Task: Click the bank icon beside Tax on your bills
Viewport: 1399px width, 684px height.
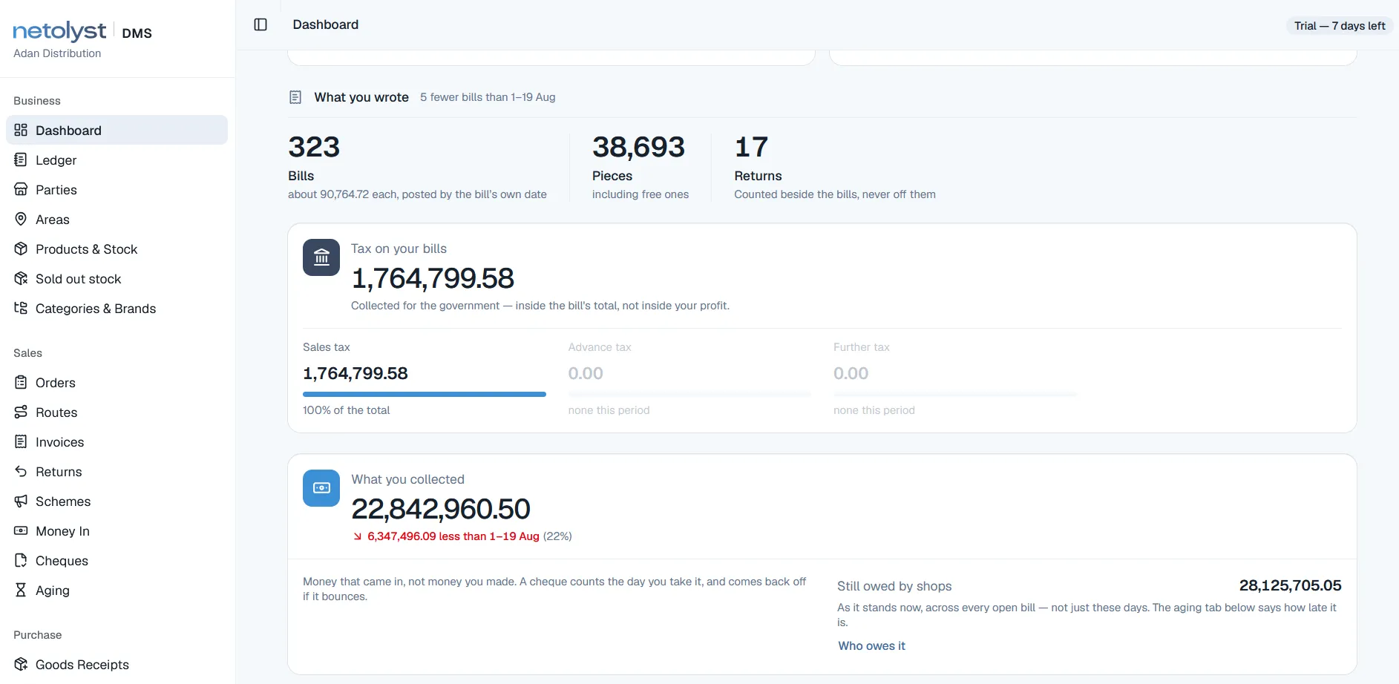Action: click(x=321, y=257)
